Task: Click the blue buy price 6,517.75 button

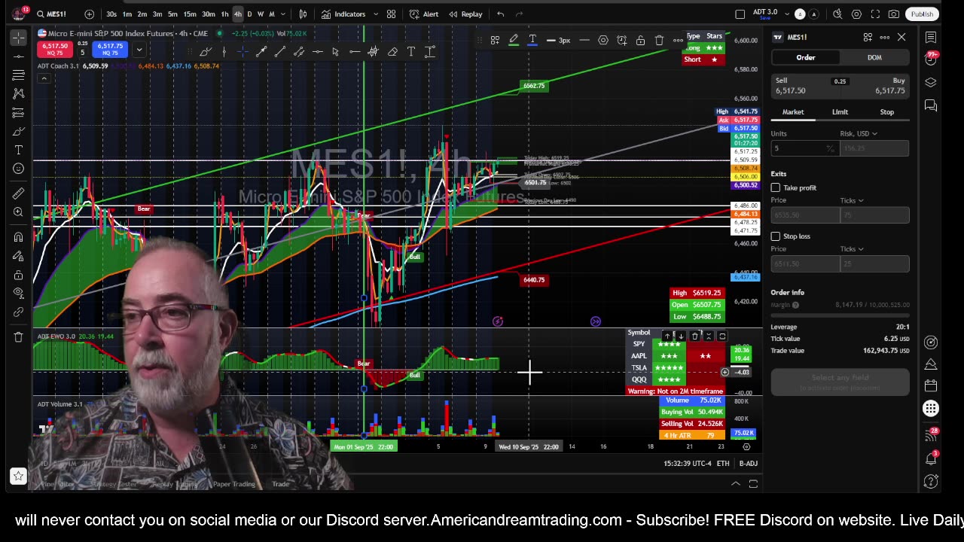Action: pos(110,49)
